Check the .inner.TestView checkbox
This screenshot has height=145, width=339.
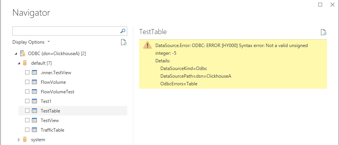27,73
